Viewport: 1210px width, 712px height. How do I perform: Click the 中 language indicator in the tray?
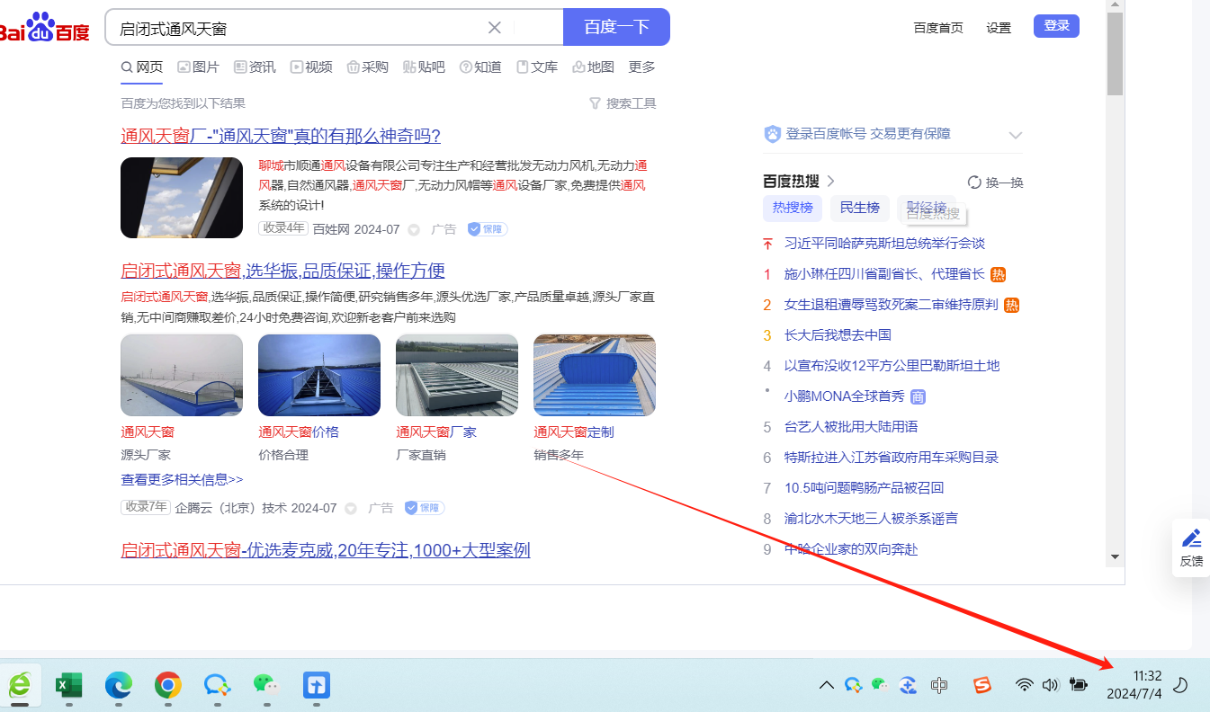click(939, 685)
